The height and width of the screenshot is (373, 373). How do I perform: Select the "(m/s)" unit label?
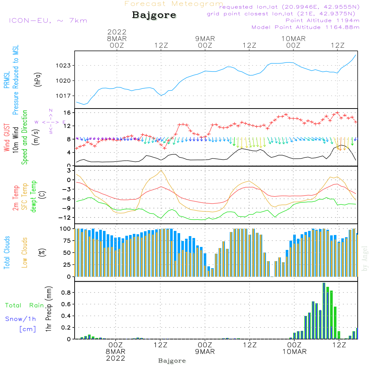tap(36, 137)
